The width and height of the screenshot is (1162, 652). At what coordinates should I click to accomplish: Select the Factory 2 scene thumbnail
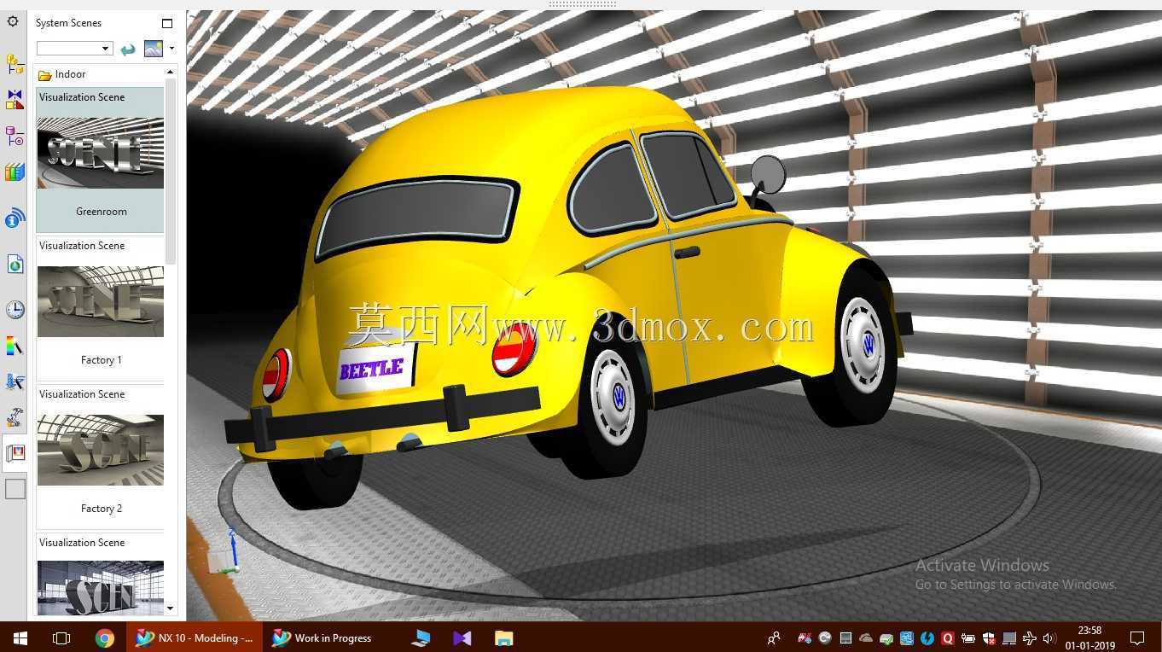tap(101, 450)
